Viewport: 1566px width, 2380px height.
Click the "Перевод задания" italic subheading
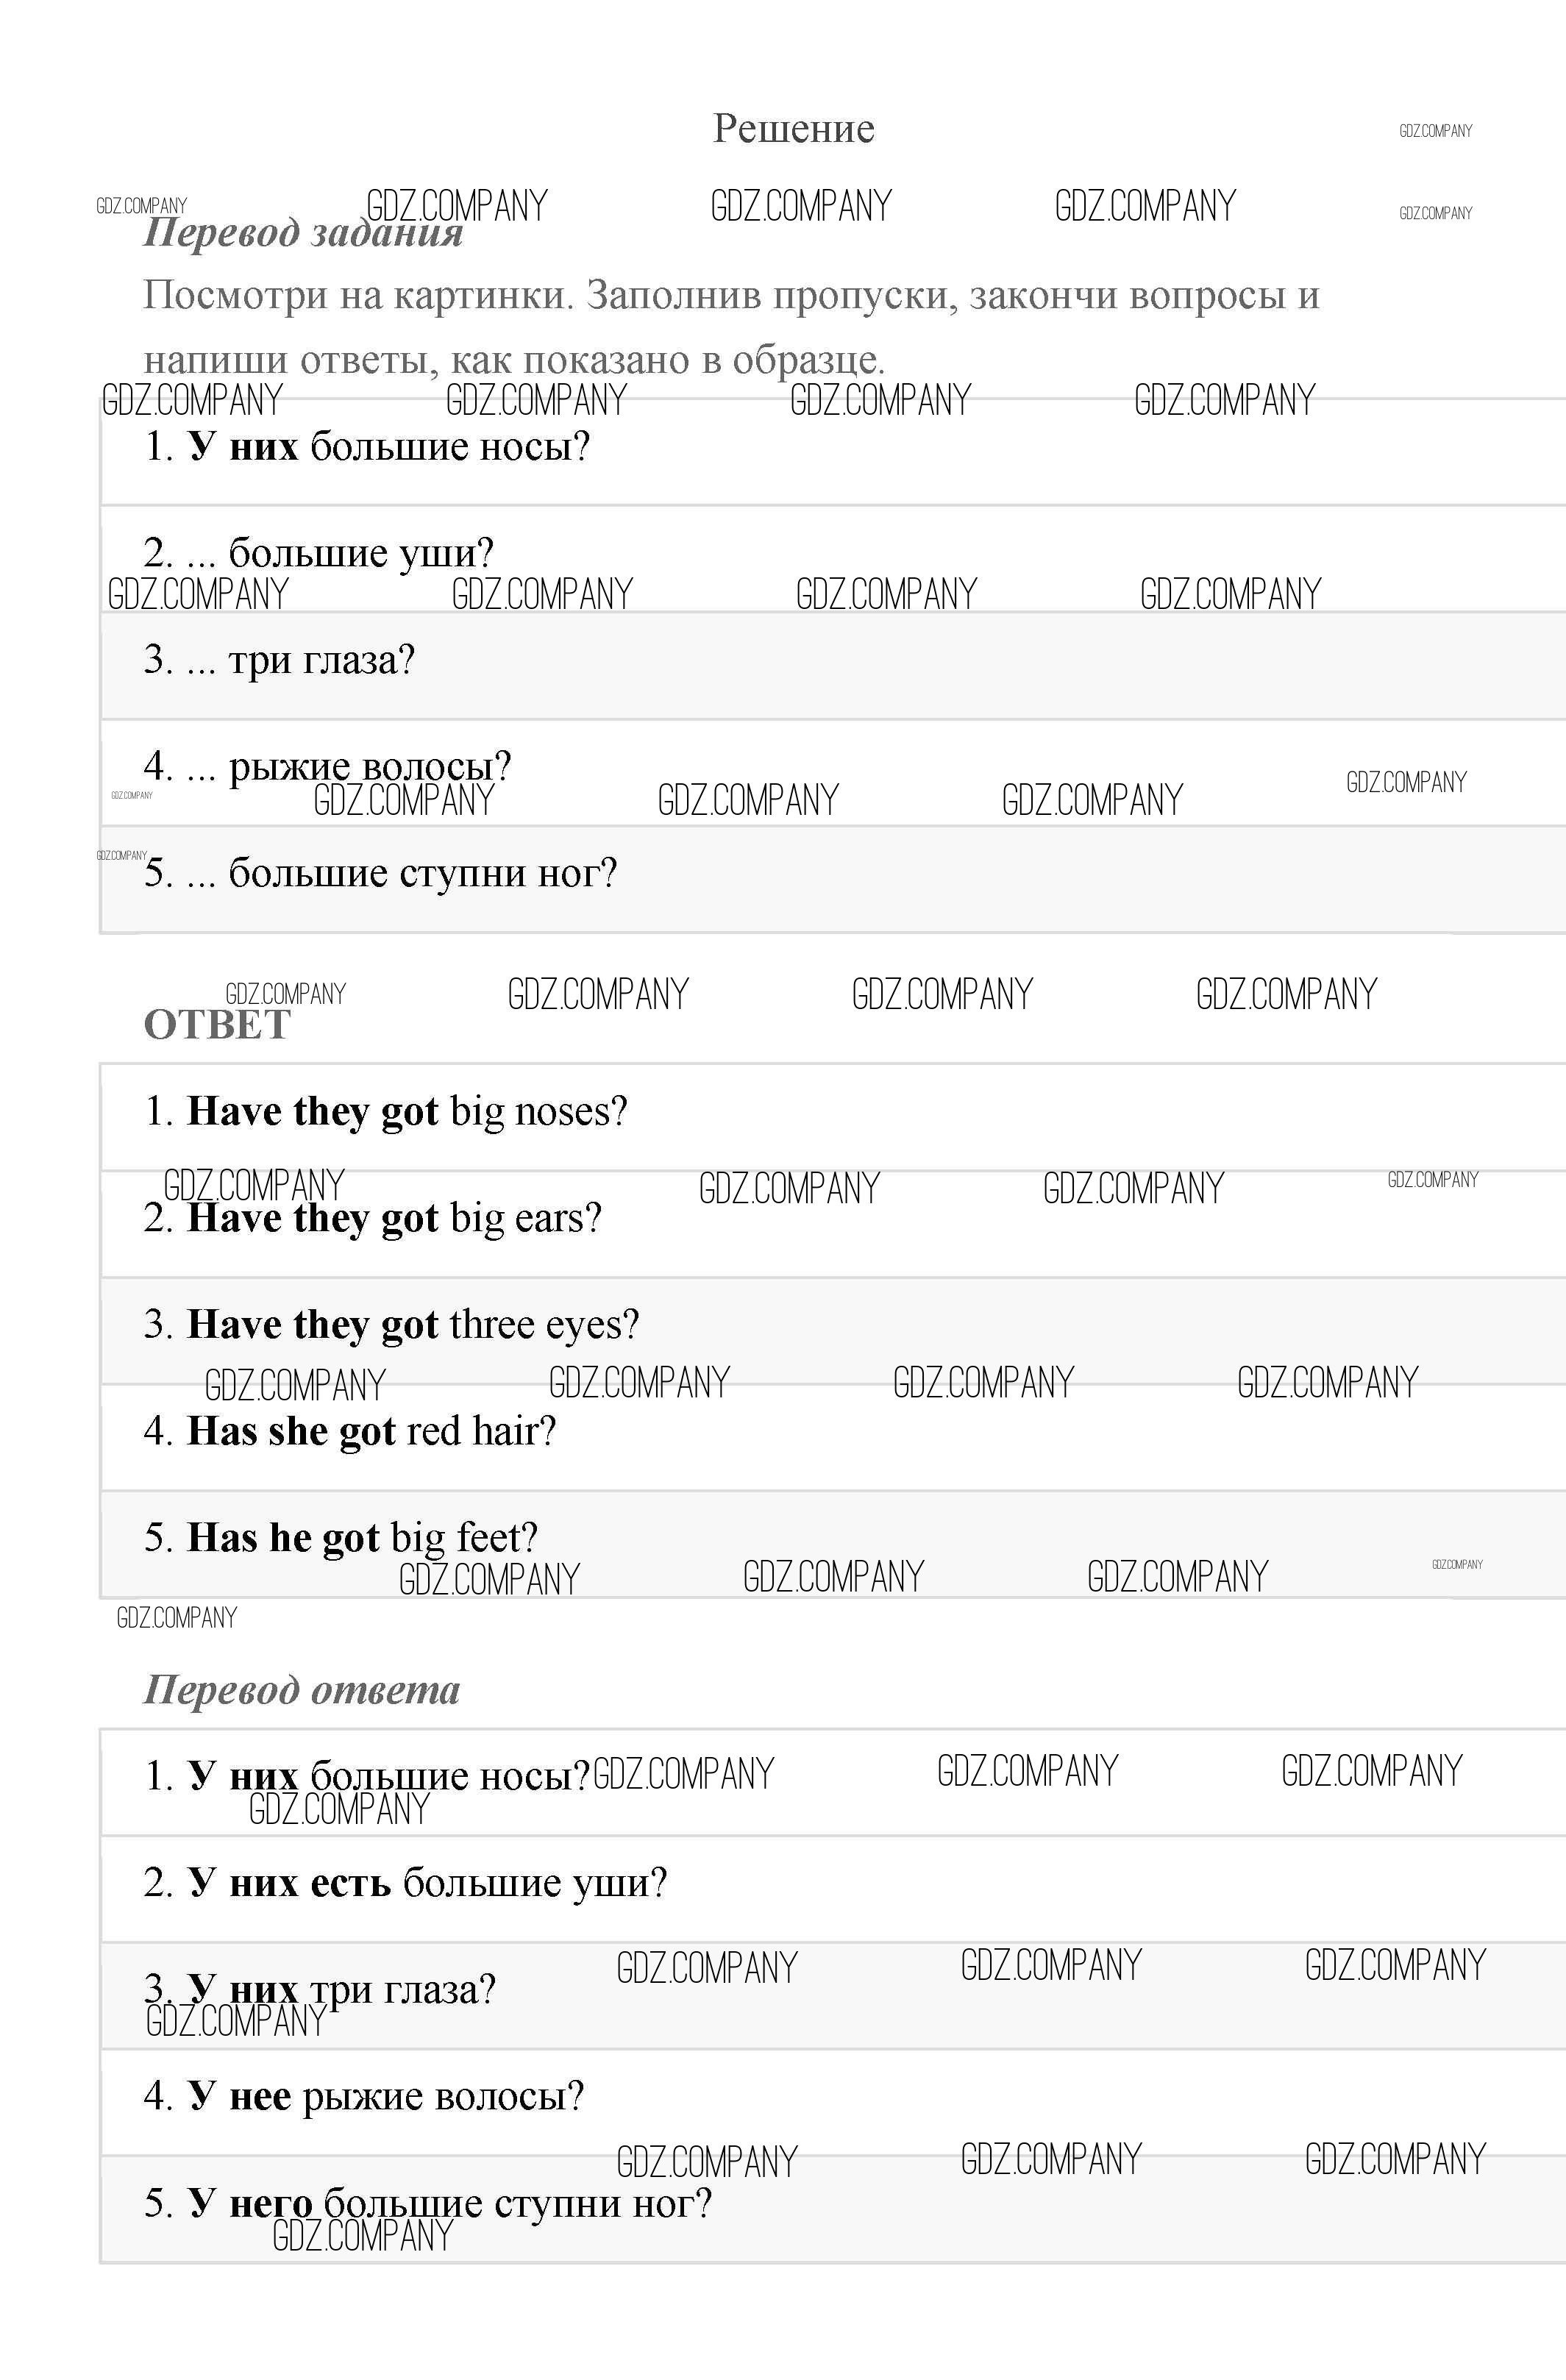pos(303,233)
